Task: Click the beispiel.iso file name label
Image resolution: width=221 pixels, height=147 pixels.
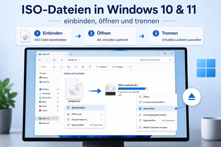Action: pos(74,101)
